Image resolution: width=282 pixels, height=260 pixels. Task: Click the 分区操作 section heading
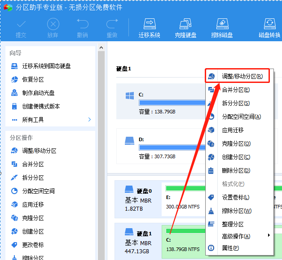[x=21, y=138]
